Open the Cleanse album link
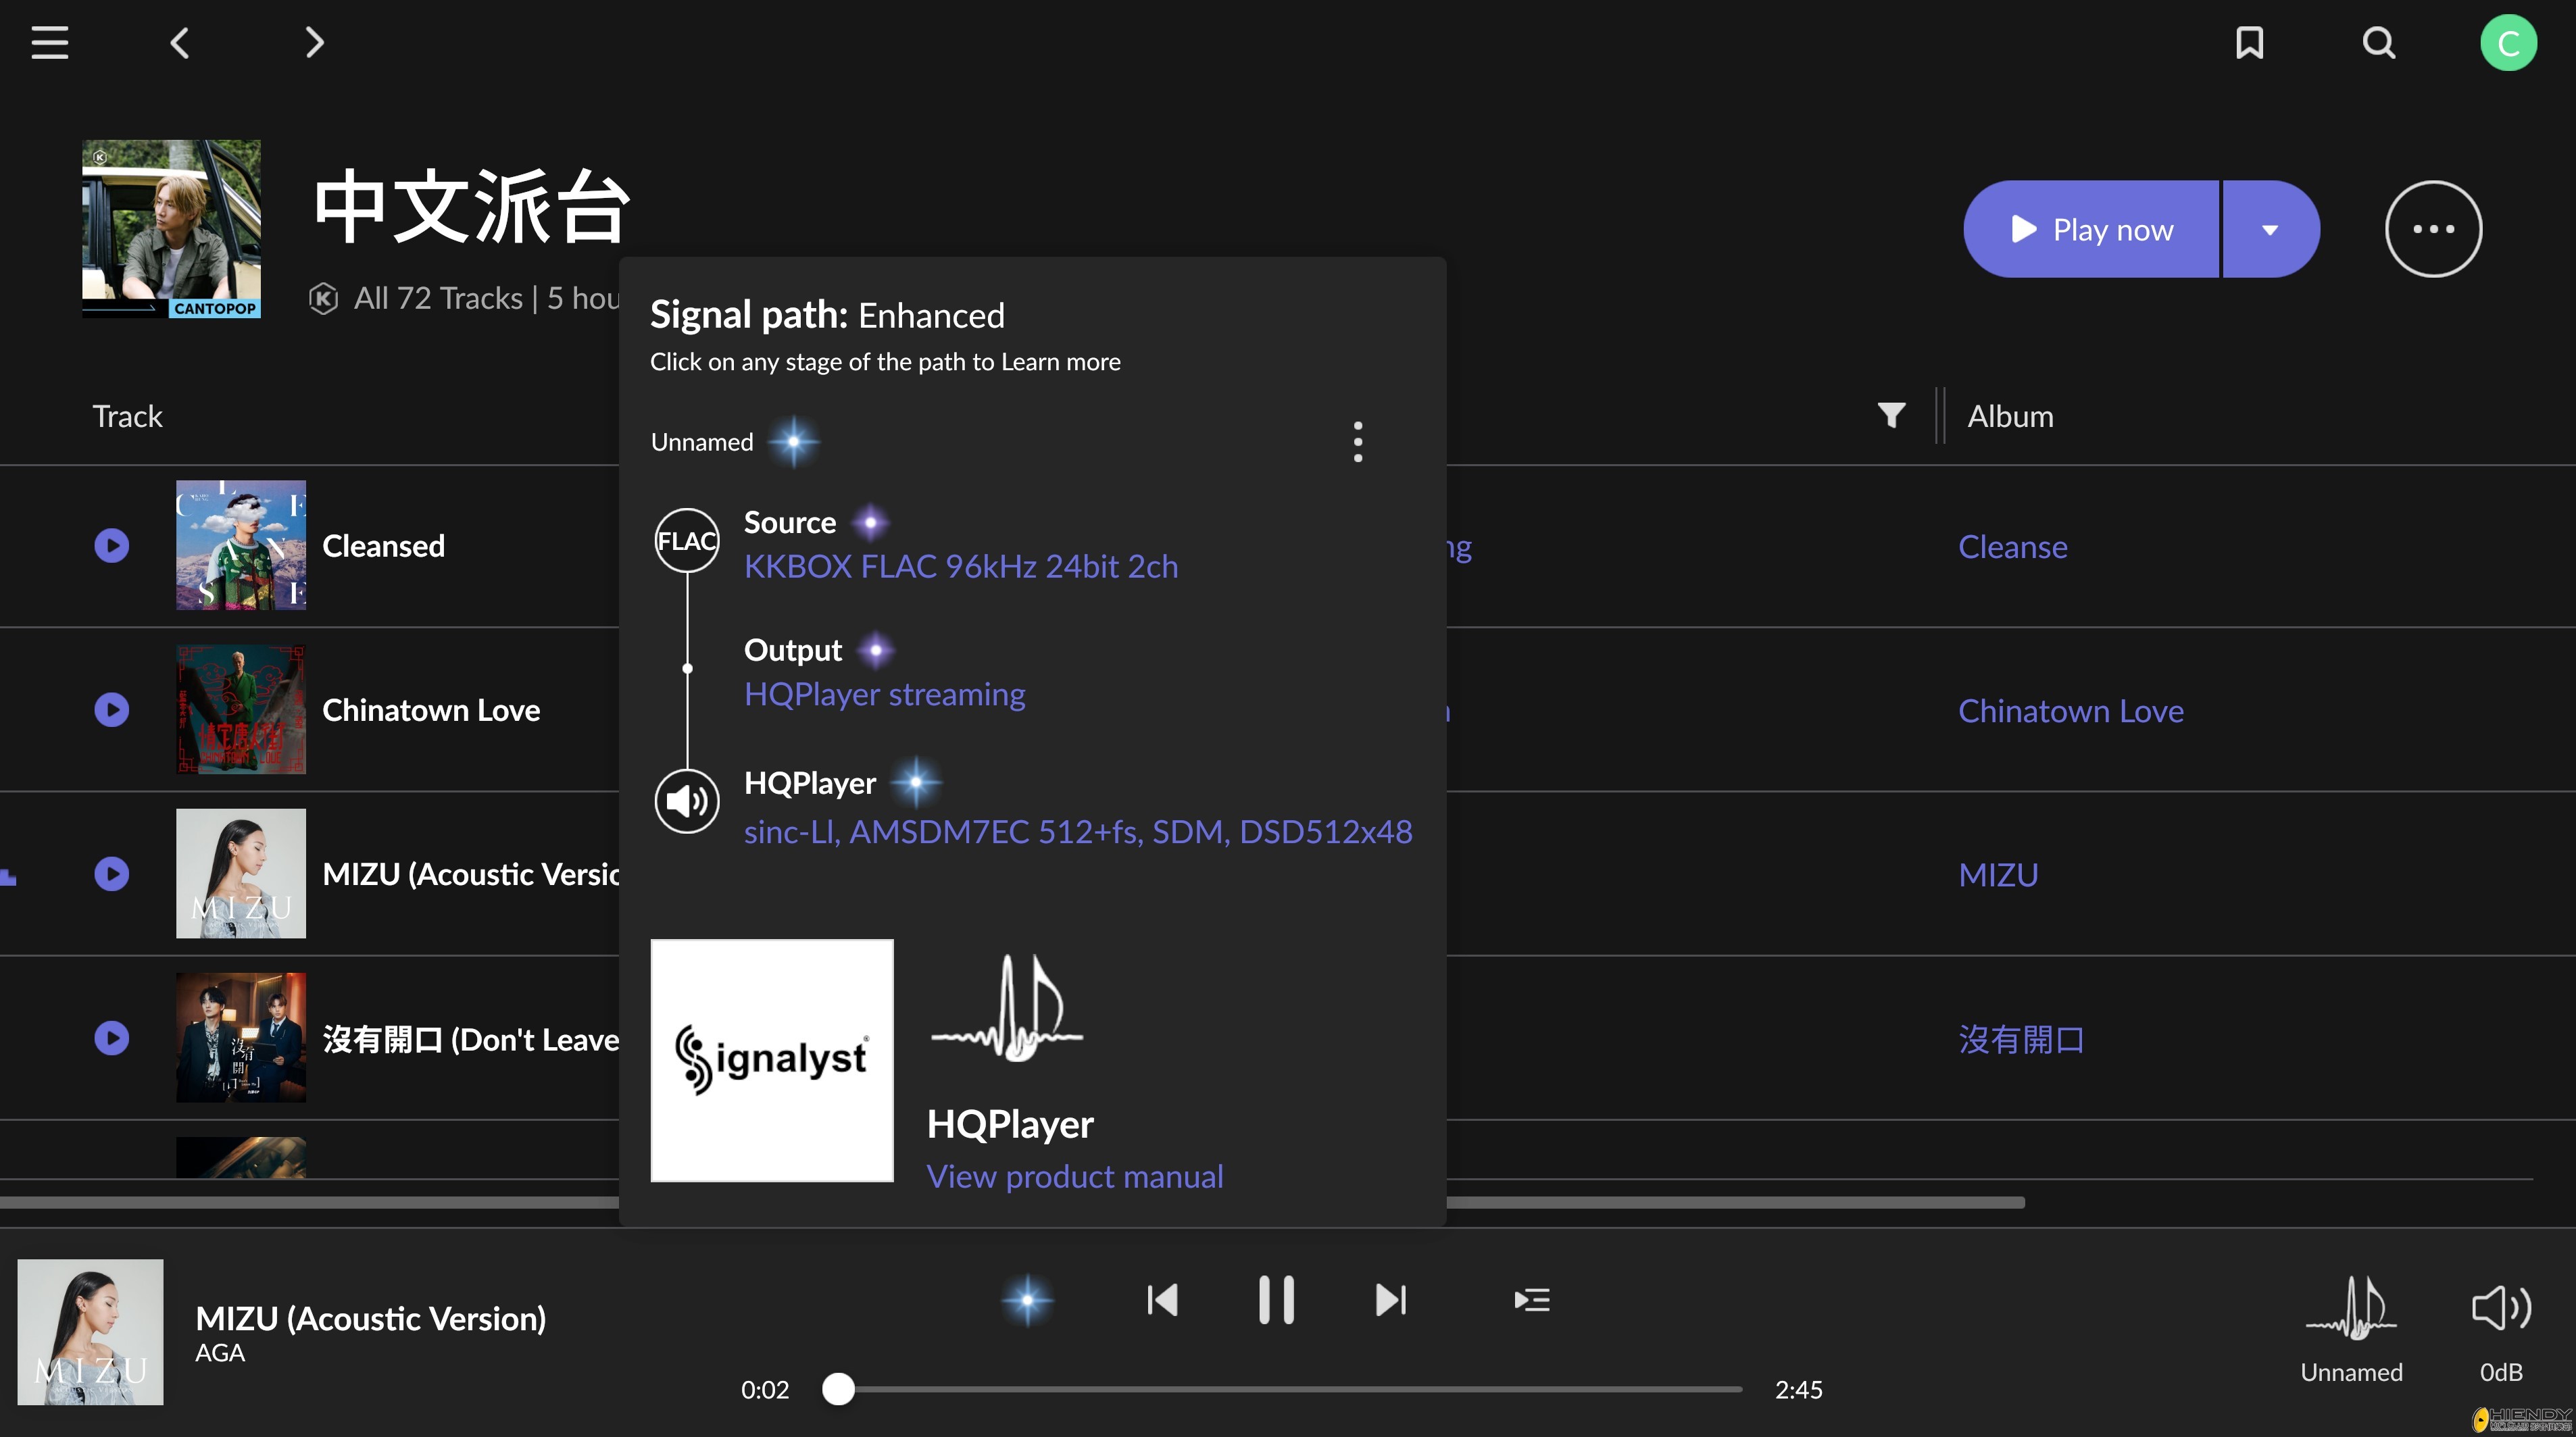The width and height of the screenshot is (2576, 1437). tap(2012, 546)
